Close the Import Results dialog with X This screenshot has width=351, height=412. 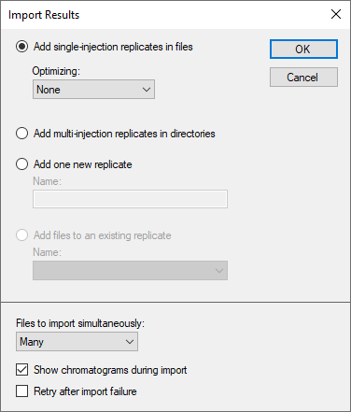tap(336, 14)
